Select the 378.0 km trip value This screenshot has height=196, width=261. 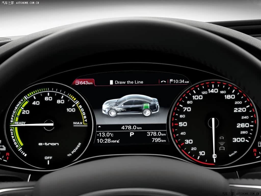tap(156, 134)
